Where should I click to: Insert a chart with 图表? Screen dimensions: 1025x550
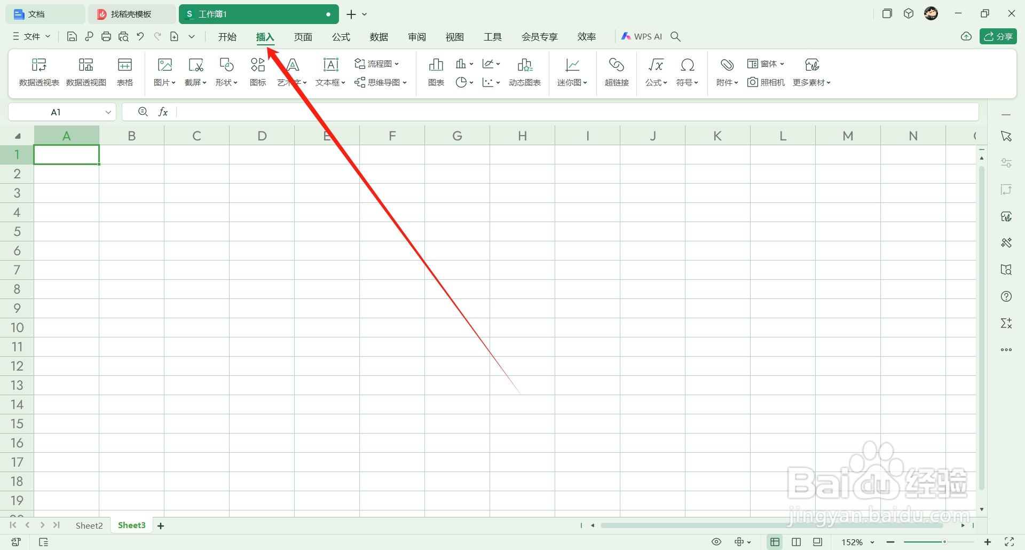(x=436, y=72)
